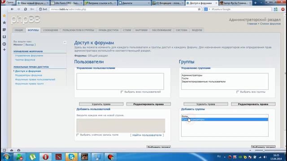The width and height of the screenshot is (287, 161).
Task: Click the notes icon in Opera sidebar
Action: coord(4,30)
